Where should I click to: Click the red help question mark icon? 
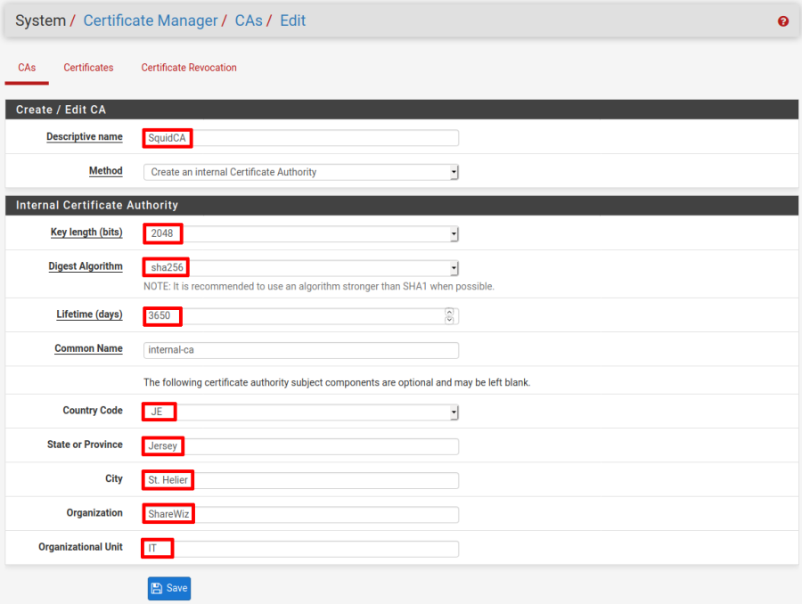[783, 21]
